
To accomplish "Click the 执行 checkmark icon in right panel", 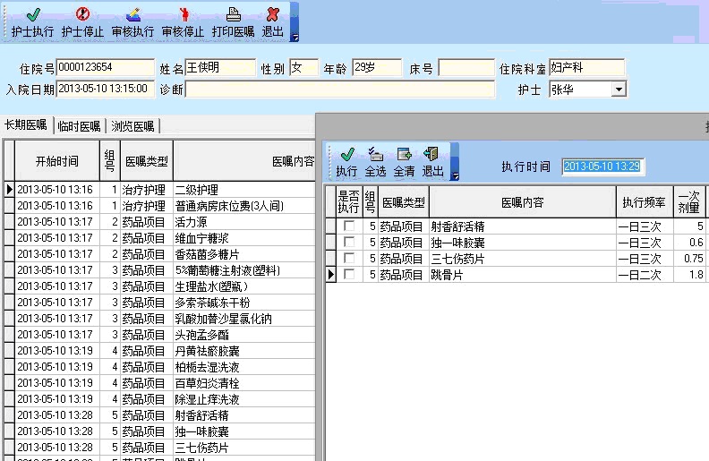I will (x=347, y=155).
